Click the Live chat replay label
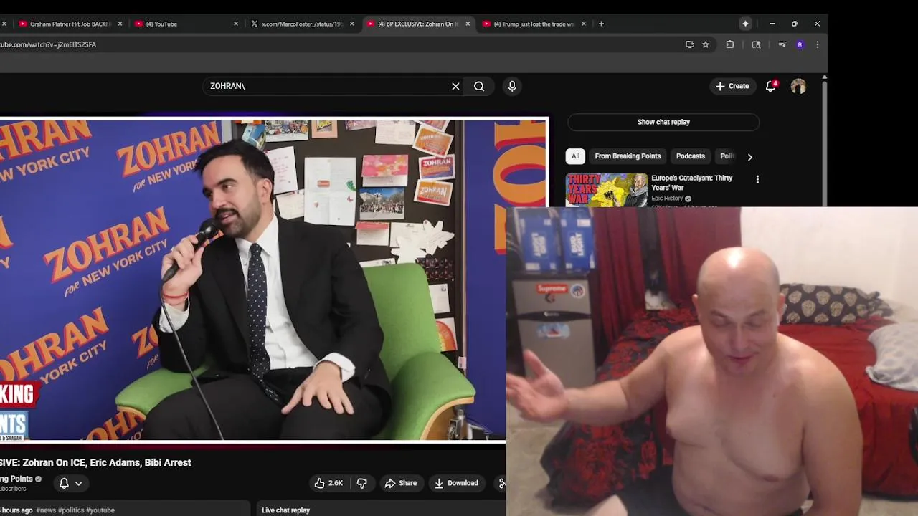 point(285,510)
